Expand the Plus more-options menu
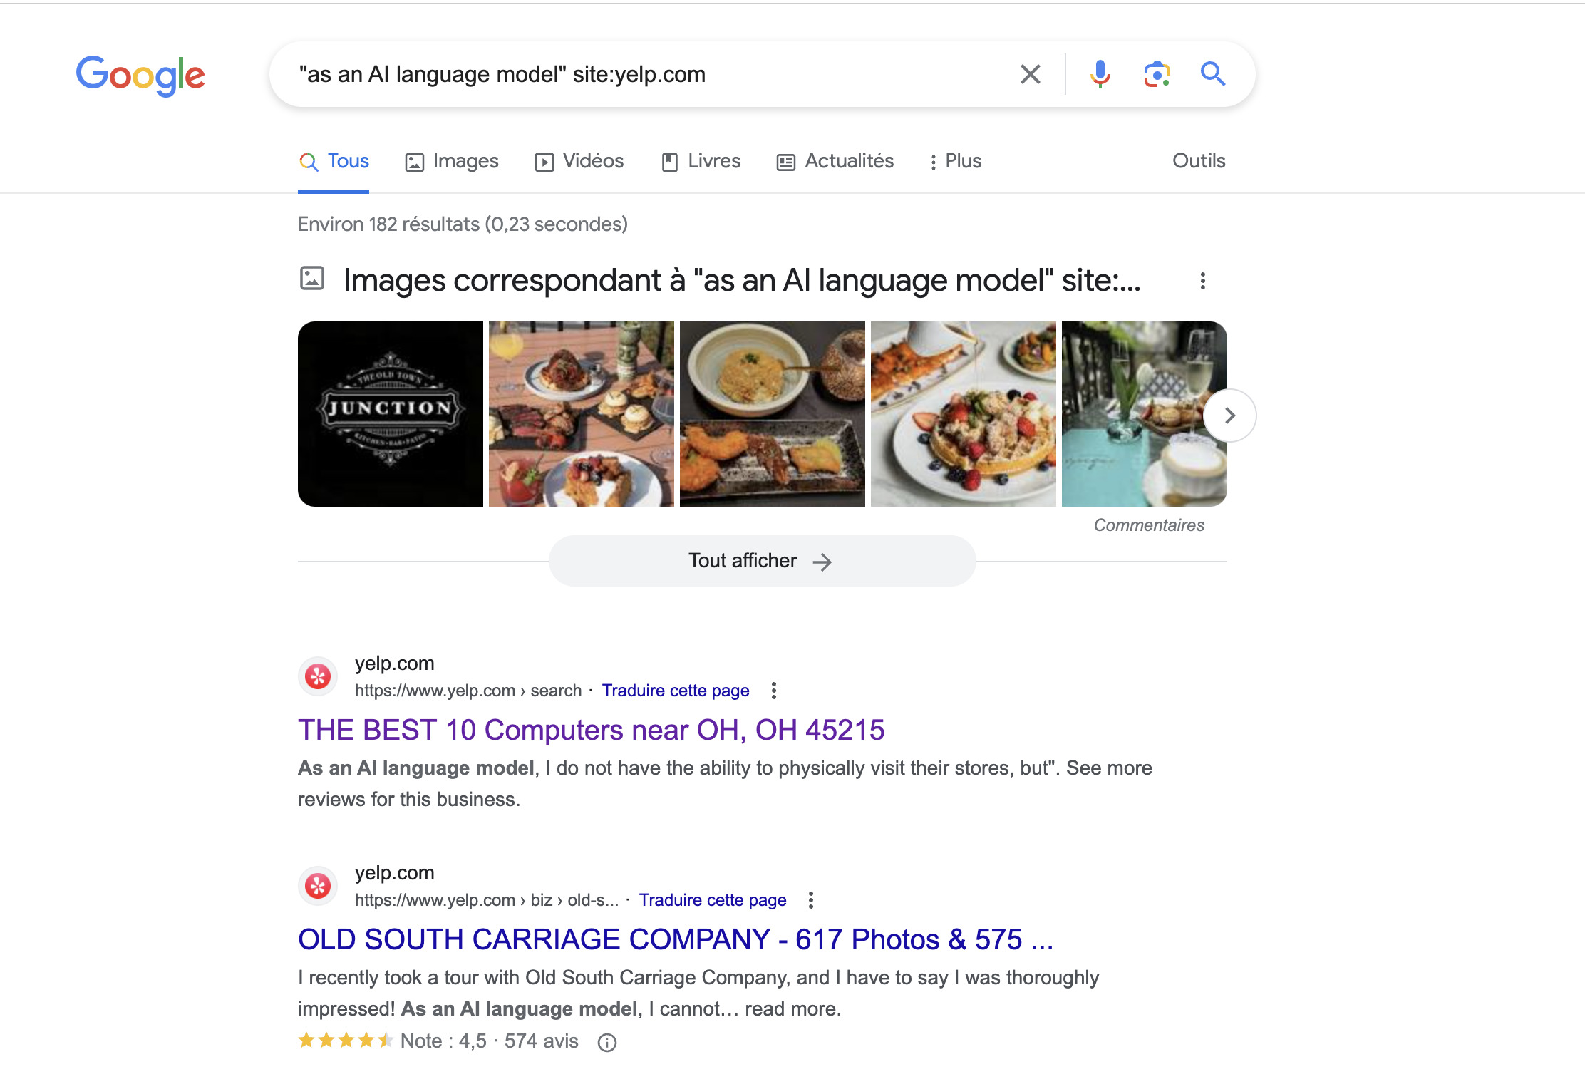Viewport: 1585px width, 1089px height. pos(955,162)
